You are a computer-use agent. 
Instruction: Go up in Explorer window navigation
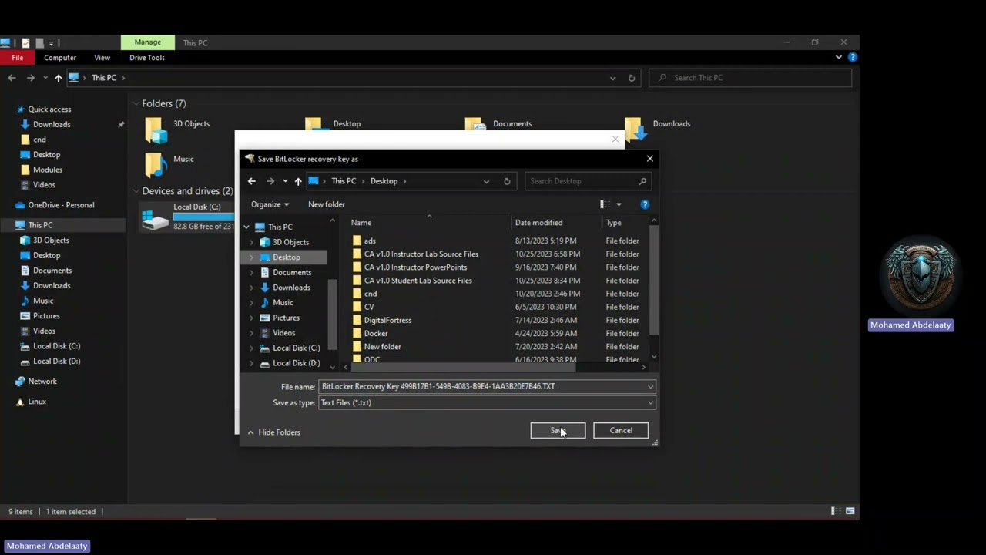tap(58, 78)
